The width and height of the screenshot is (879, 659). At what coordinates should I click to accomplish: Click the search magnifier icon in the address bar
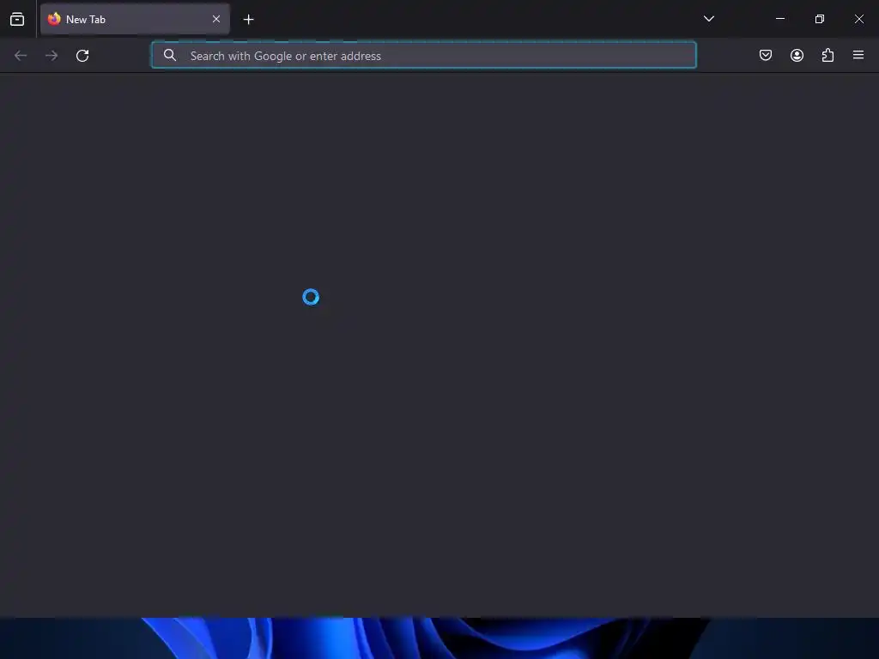point(170,55)
